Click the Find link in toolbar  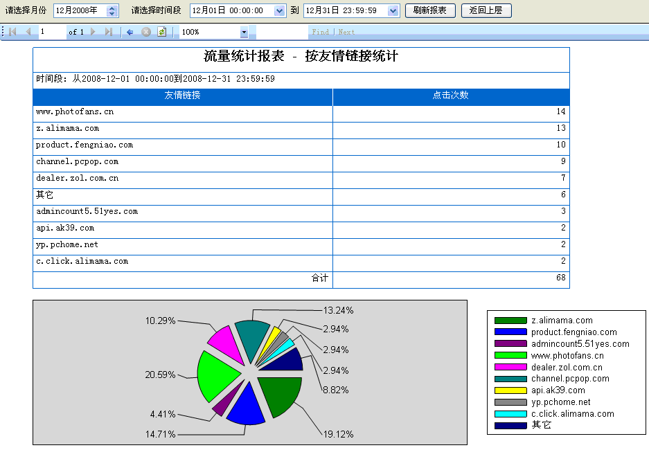[x=320, y=32]
